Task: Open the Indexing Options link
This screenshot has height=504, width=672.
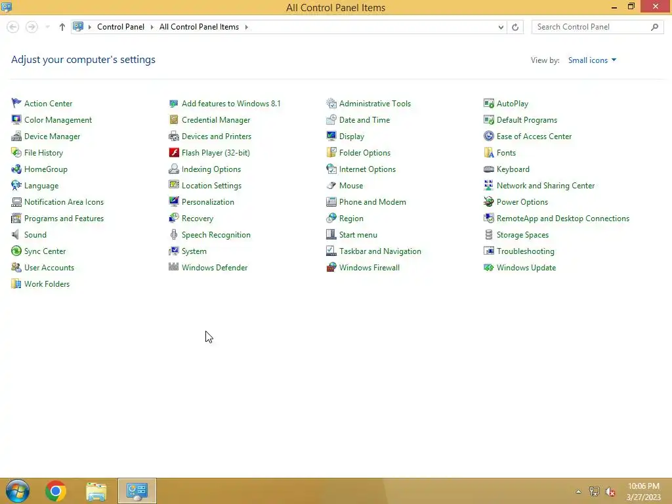Action: (211, 169)
